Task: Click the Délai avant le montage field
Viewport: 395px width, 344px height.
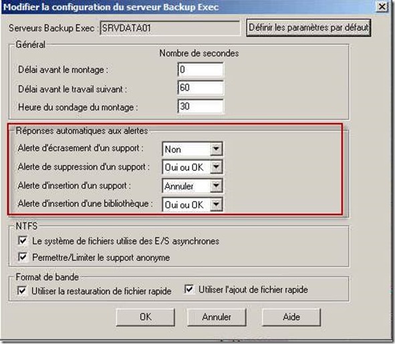Action: (x=201, y=69)
